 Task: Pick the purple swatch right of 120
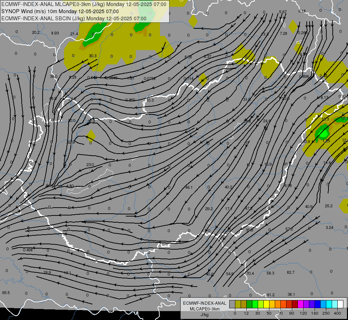[306, 304]
